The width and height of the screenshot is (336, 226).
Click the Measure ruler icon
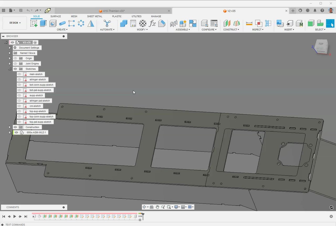tap(249, 23)
